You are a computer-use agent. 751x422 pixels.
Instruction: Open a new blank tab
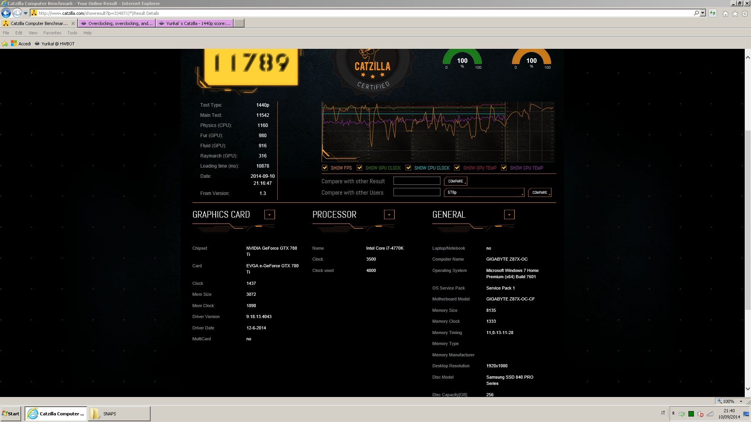239,23
